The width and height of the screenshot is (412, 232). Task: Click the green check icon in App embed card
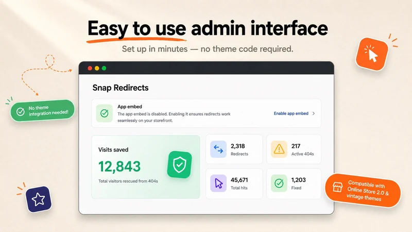click(x=105, y=113)
